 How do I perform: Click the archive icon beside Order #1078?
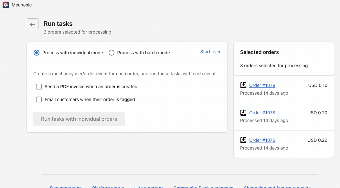(x=243, y=113)
